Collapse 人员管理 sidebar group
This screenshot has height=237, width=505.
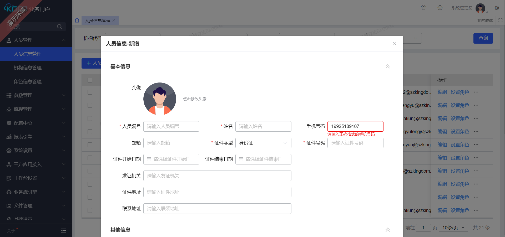tap(36, 40)
